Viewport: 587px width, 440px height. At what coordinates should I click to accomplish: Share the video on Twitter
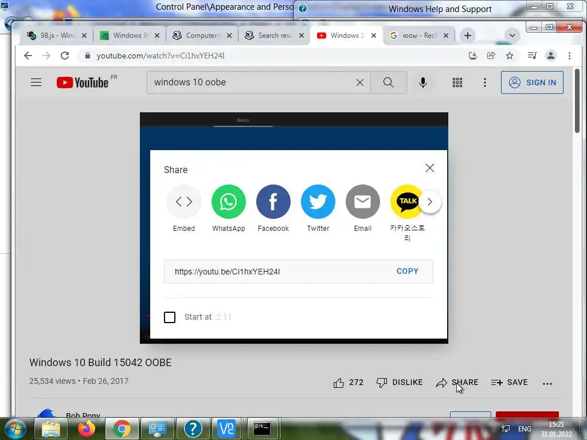[x=318, y=202]
